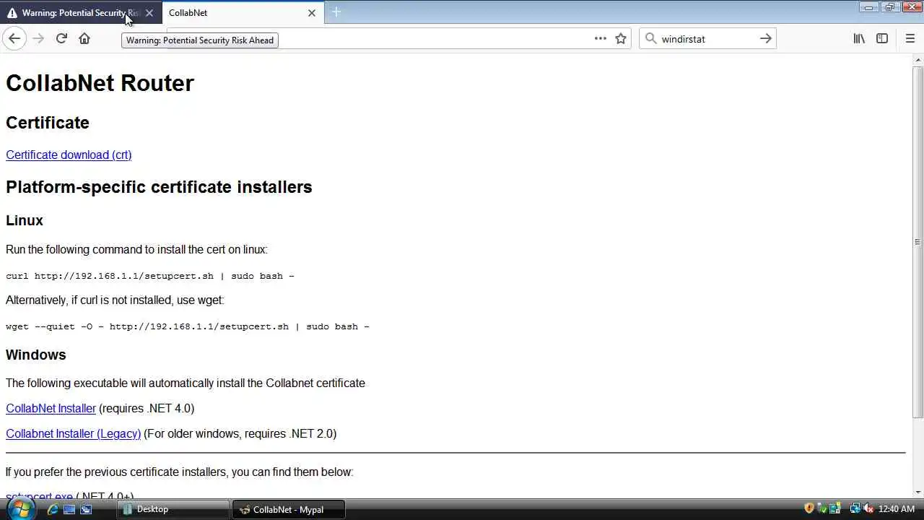Click the Linux section heading

25,220
